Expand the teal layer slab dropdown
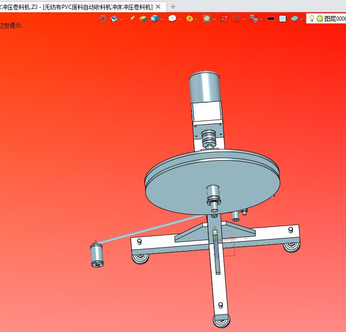 [301, 19]
